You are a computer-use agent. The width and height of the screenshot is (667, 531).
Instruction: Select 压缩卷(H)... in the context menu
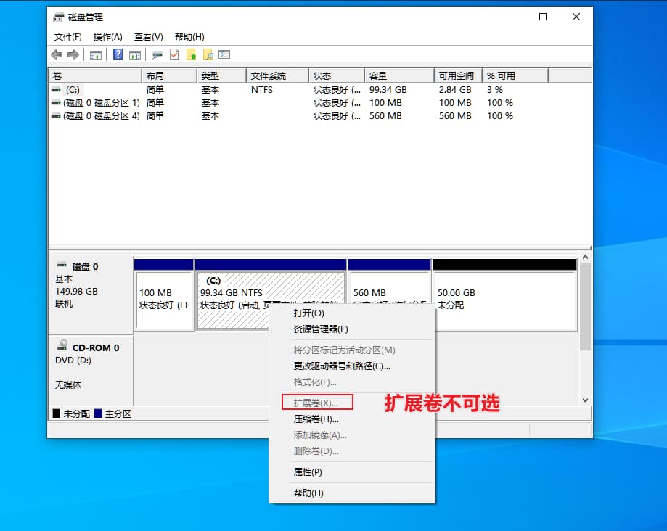(352, 419)
